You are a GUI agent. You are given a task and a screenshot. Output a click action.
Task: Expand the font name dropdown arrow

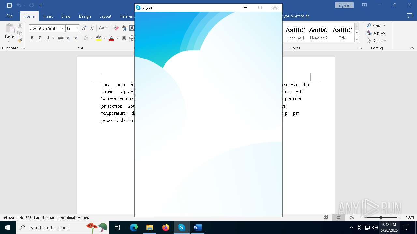(62, 28)
